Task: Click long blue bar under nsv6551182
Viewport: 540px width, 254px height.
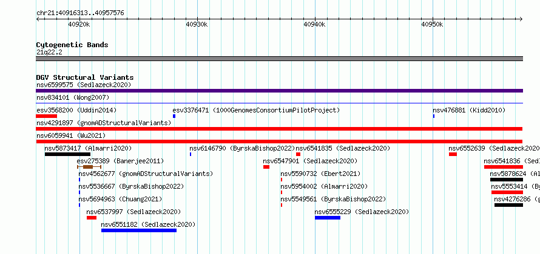Action: pos(139,230)
